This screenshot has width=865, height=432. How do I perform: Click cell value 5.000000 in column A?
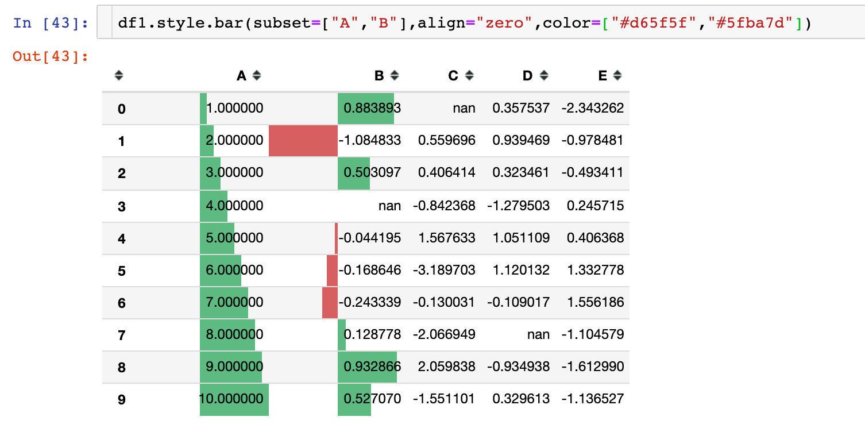[234, 238]
